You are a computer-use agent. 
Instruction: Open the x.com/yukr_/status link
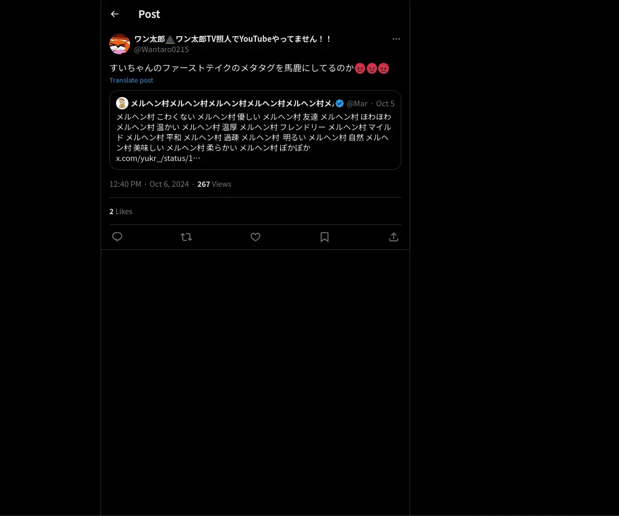158,158
